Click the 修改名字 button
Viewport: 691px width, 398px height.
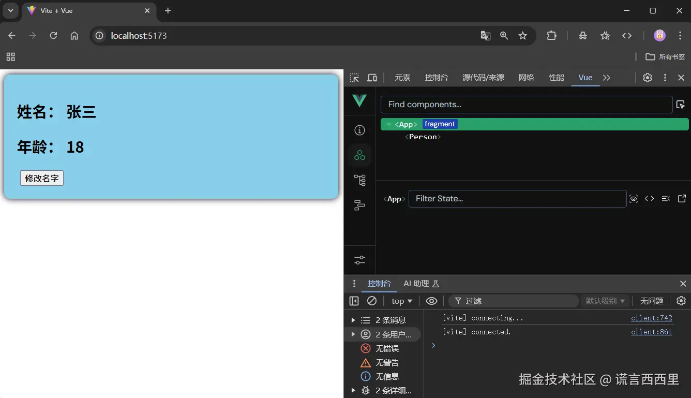pyautogui.click(x=42, y=178)
